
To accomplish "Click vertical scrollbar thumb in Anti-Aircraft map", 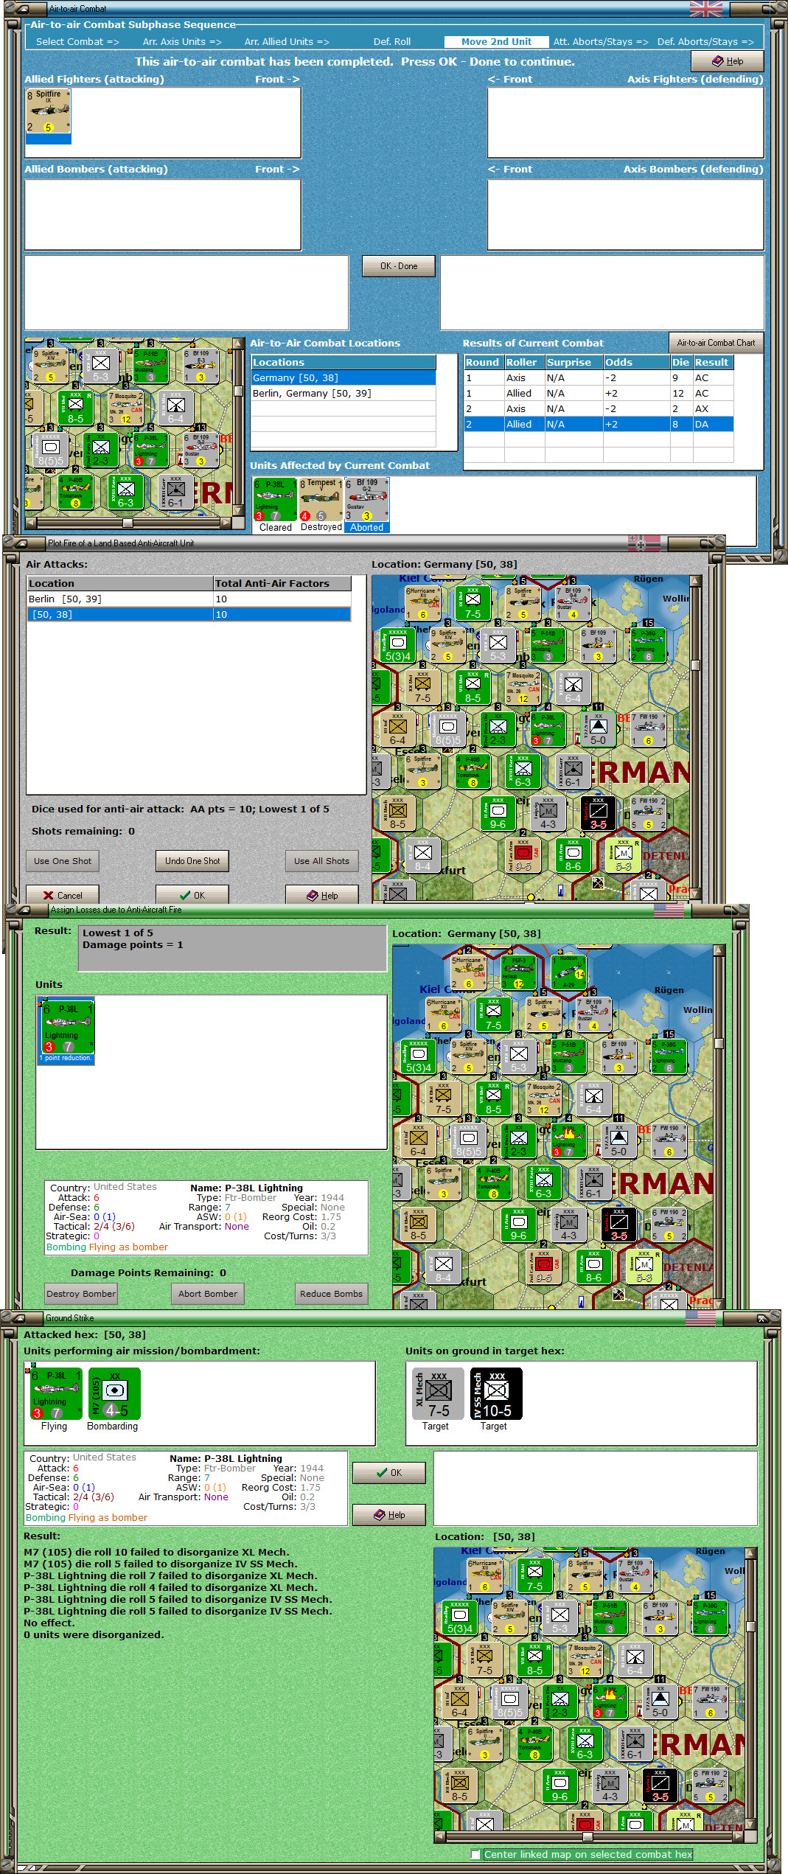I will (x=695, y=665).
